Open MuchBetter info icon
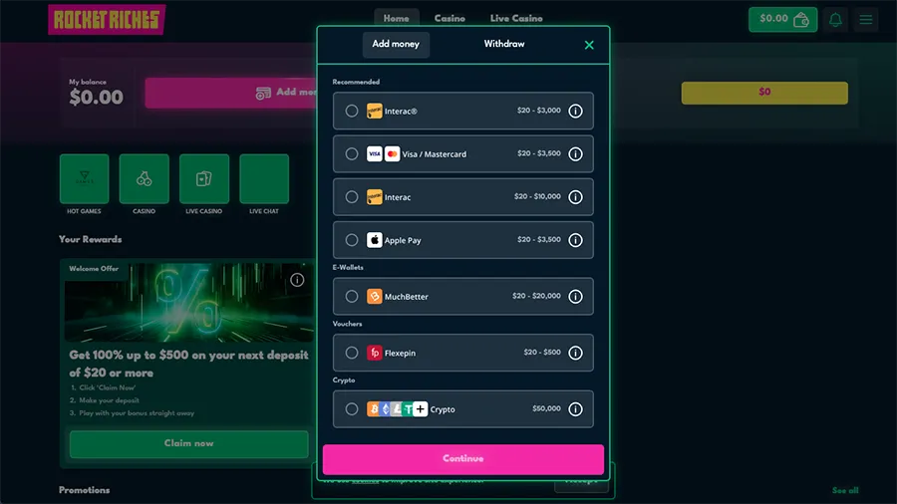The image size is (897, 504). coord(575,296)
